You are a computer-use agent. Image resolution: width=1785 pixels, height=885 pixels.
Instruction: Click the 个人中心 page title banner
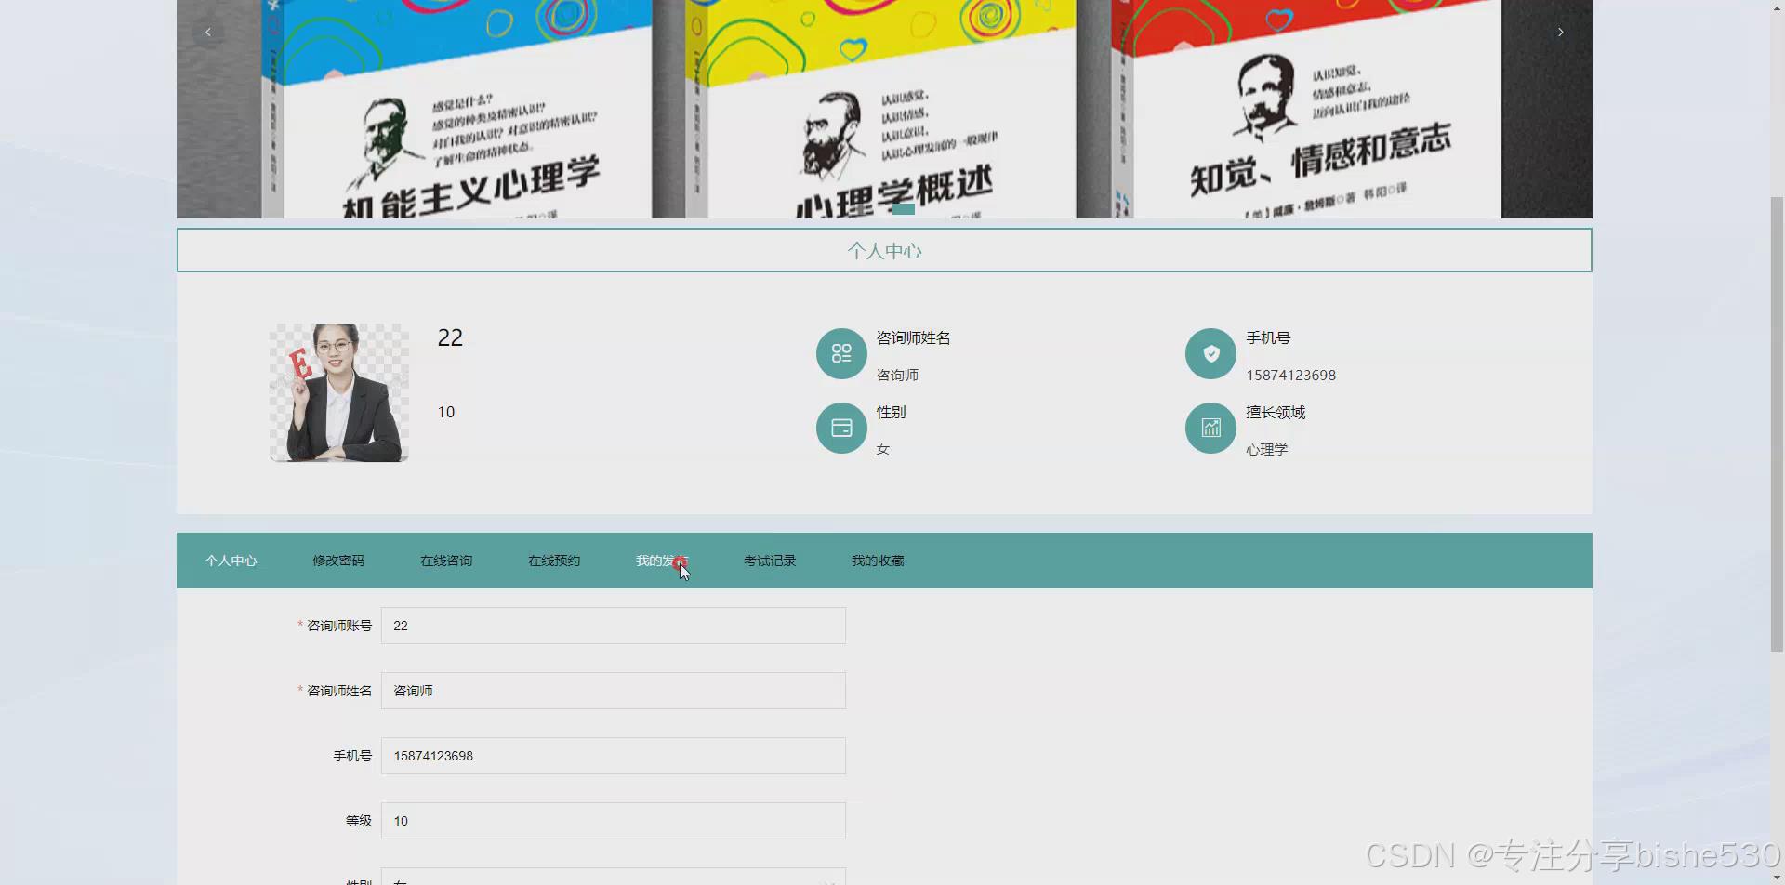tap(884, 250)
